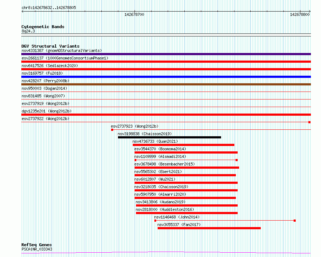The height and width of the screenshot is (257, 321).
Task: Click the nsv3055337 Fan2017 label
Action: (x=179, y=225)
